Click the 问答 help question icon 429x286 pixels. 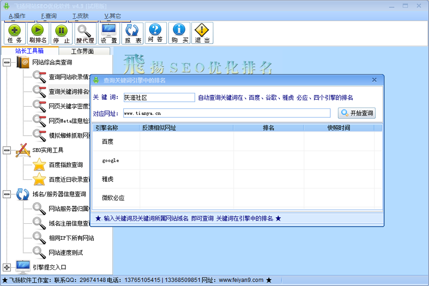[156, 33]
